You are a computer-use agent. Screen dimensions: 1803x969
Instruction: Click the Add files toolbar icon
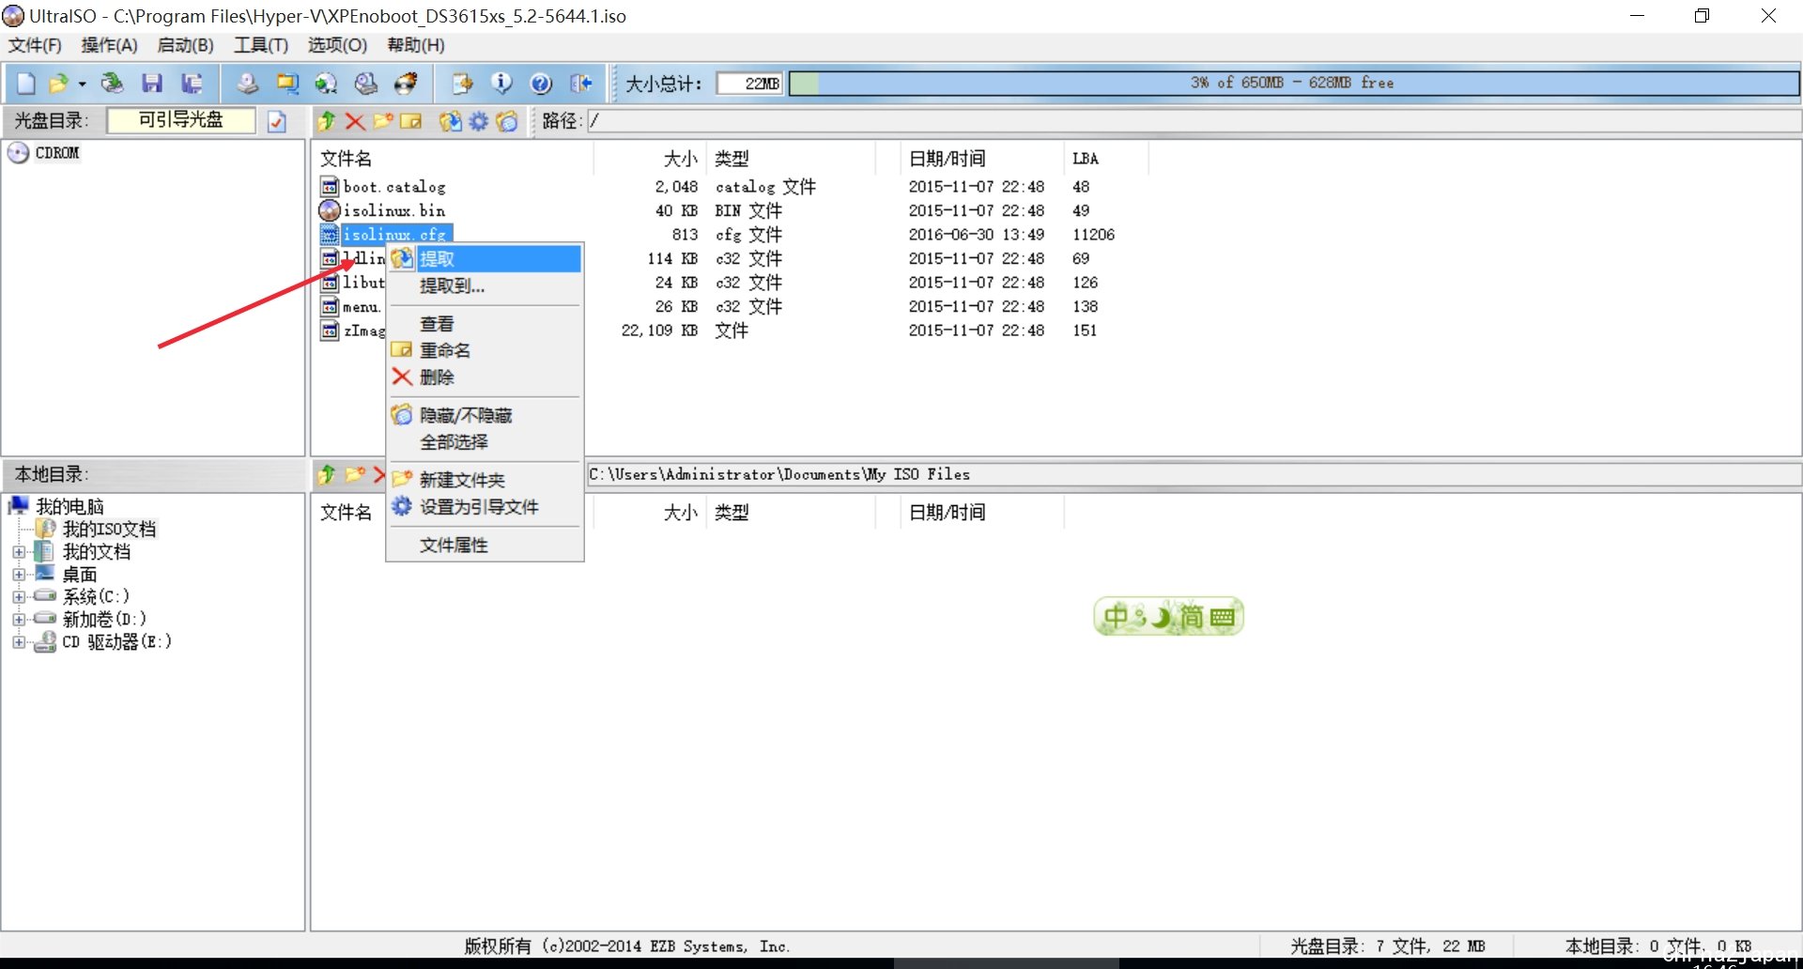click(462, 84)
